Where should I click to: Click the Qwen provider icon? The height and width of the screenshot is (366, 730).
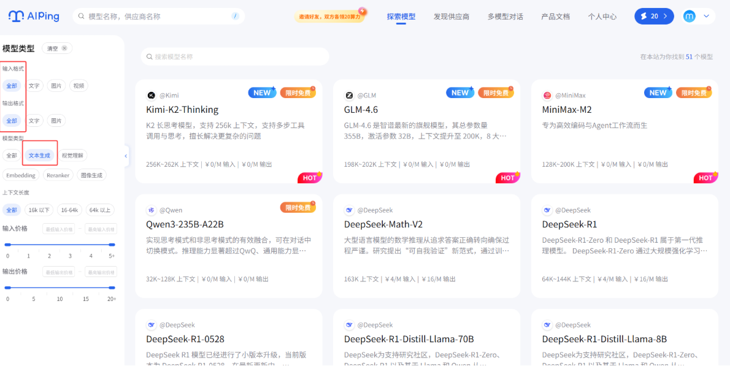pos(152,210)
